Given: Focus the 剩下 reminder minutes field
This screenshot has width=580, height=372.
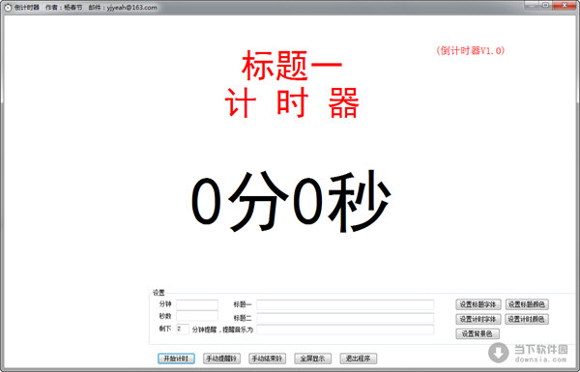Looking at the screenshot, I should 183,329.
